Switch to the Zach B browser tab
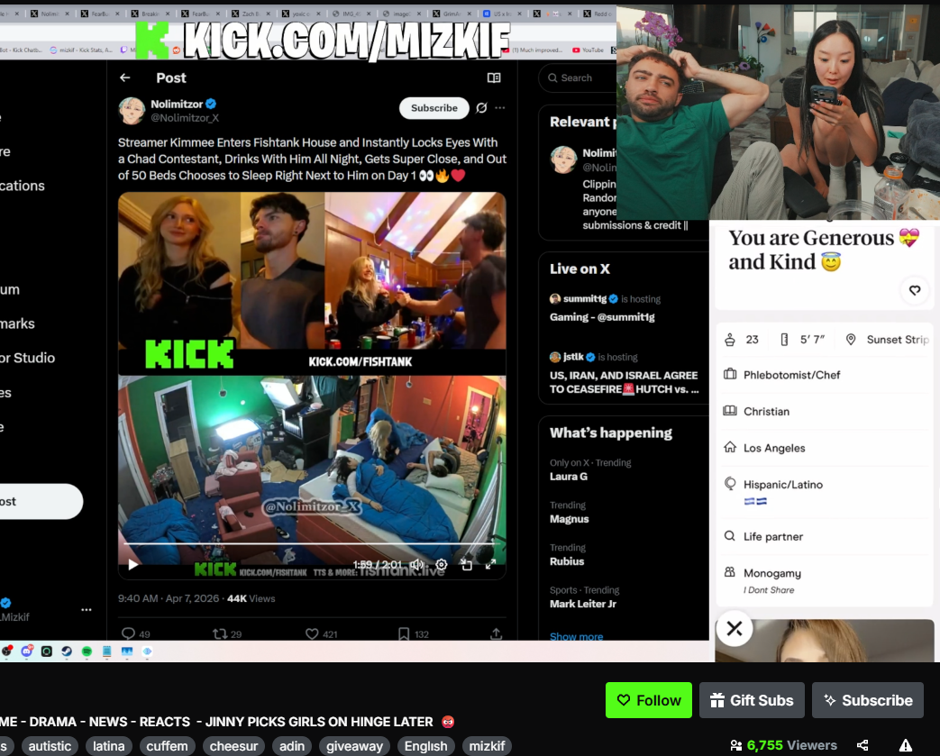 [x=250, y=14]
